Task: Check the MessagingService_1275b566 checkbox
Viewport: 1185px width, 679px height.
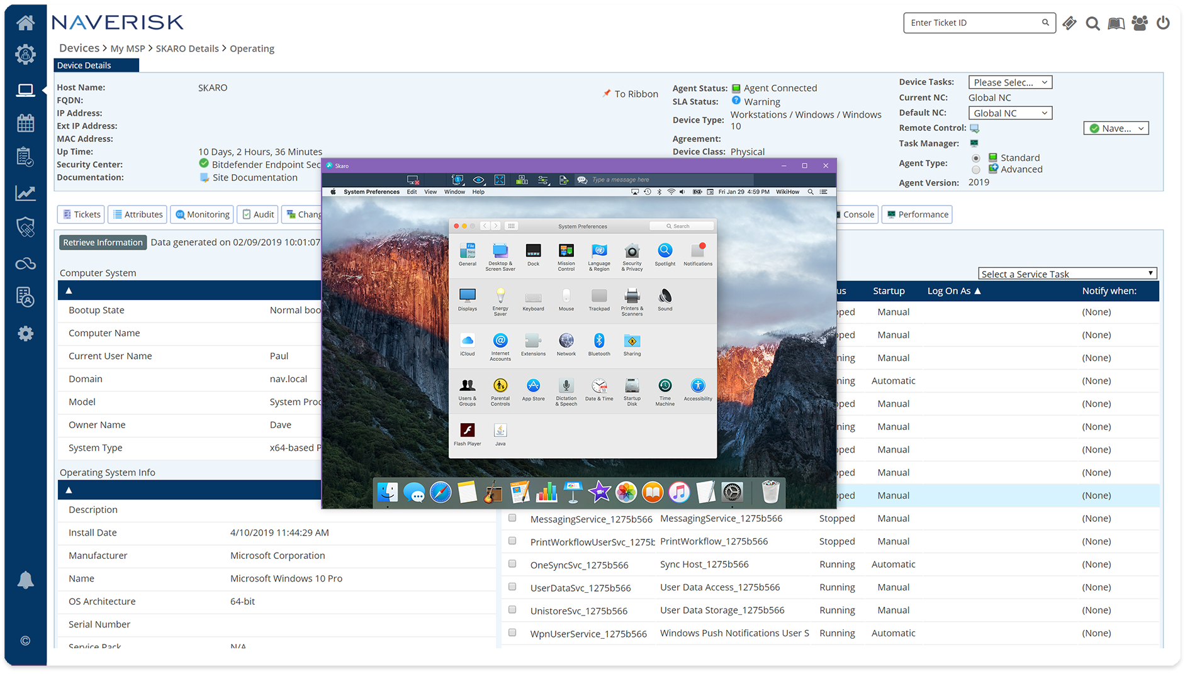Action: [512, 518]
